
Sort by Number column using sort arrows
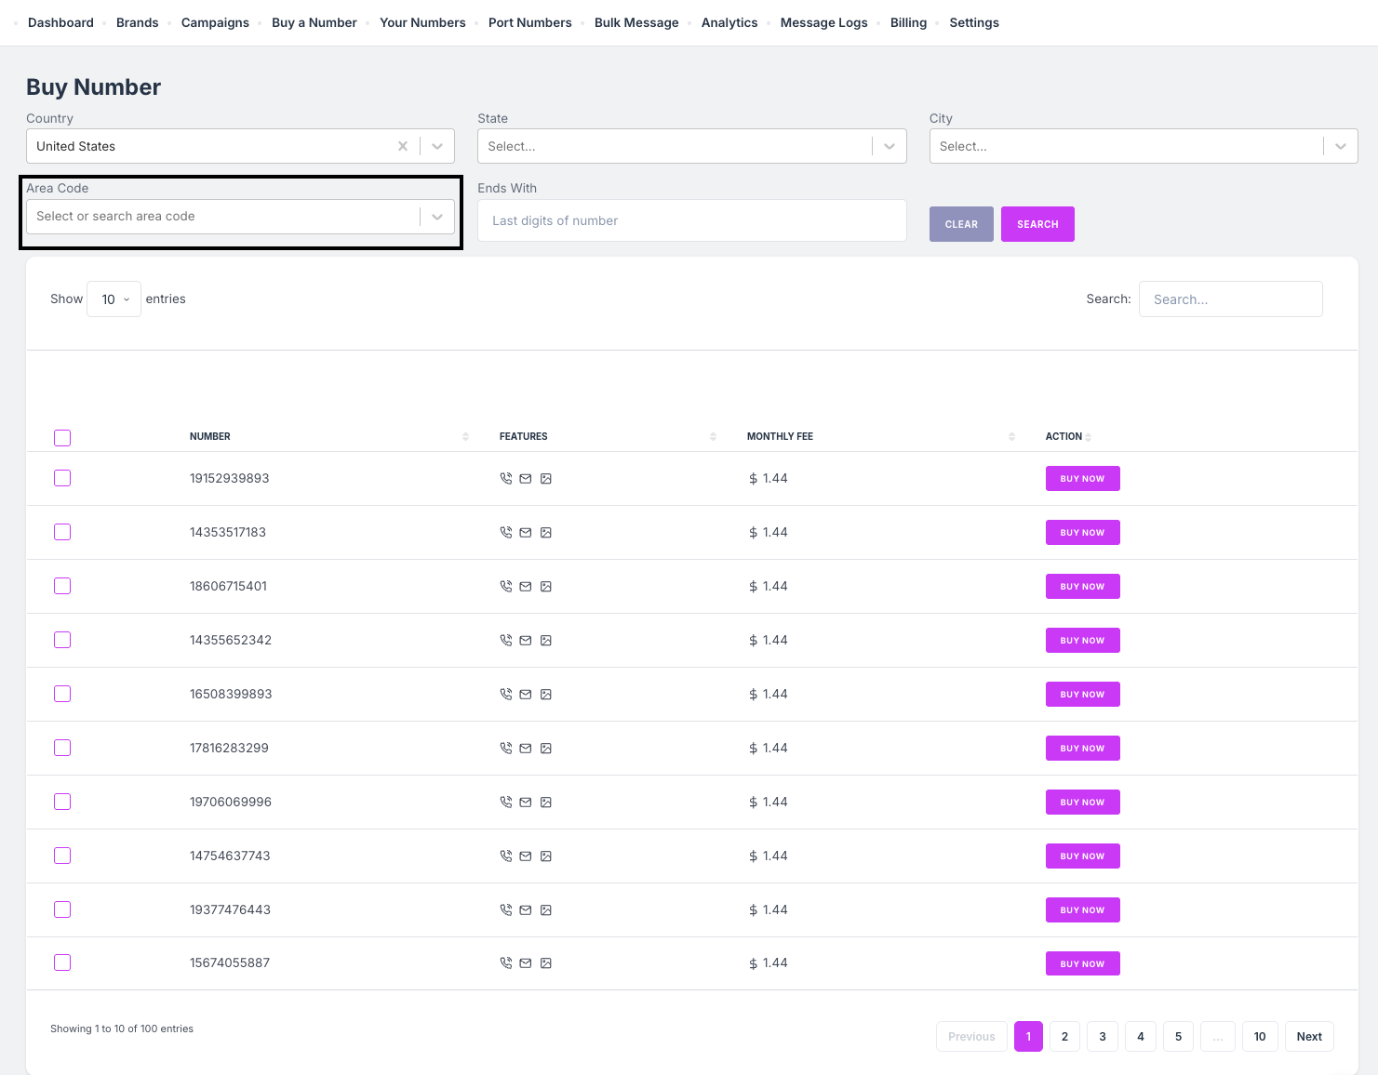(465, 437)
